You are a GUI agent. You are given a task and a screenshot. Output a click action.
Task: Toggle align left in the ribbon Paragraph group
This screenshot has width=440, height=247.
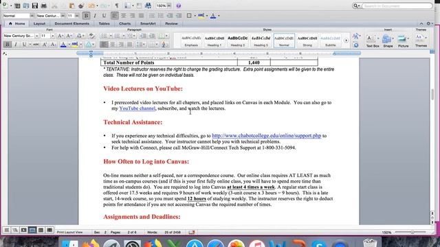click(x=104, y=45)
